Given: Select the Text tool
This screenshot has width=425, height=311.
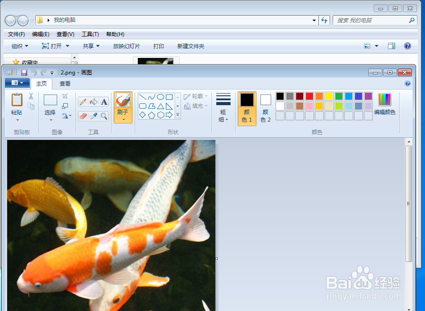Looking at the screenshot, I should (103, 102).
